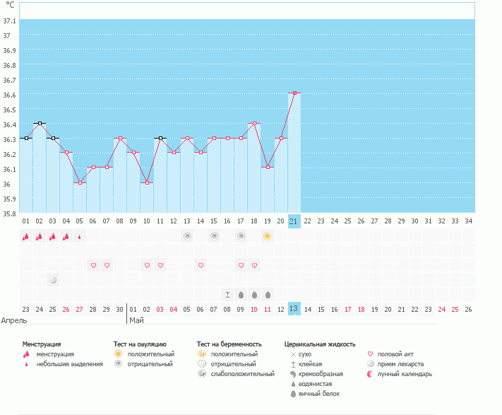Click heart icon under cycle day 11
Viewport: 502px width, 415px height.
(160, 265)
